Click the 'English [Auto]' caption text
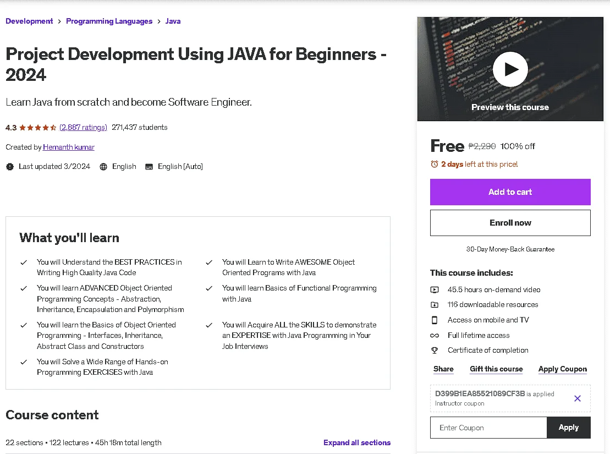 point(180,167)
